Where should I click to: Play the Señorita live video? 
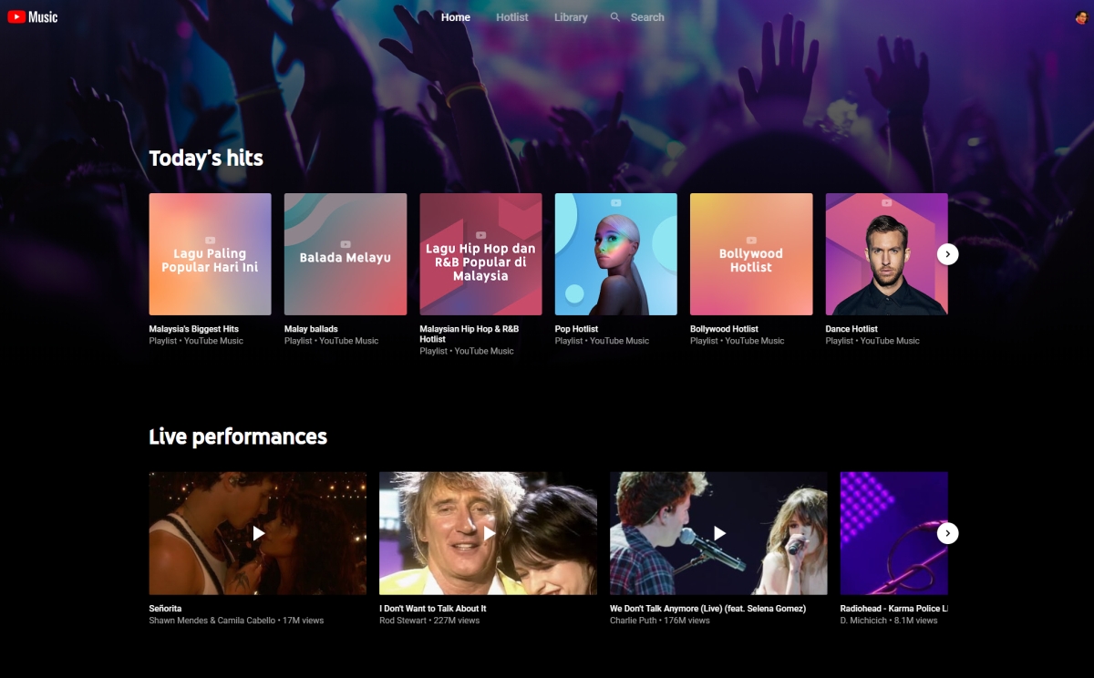tap(258, 533)
